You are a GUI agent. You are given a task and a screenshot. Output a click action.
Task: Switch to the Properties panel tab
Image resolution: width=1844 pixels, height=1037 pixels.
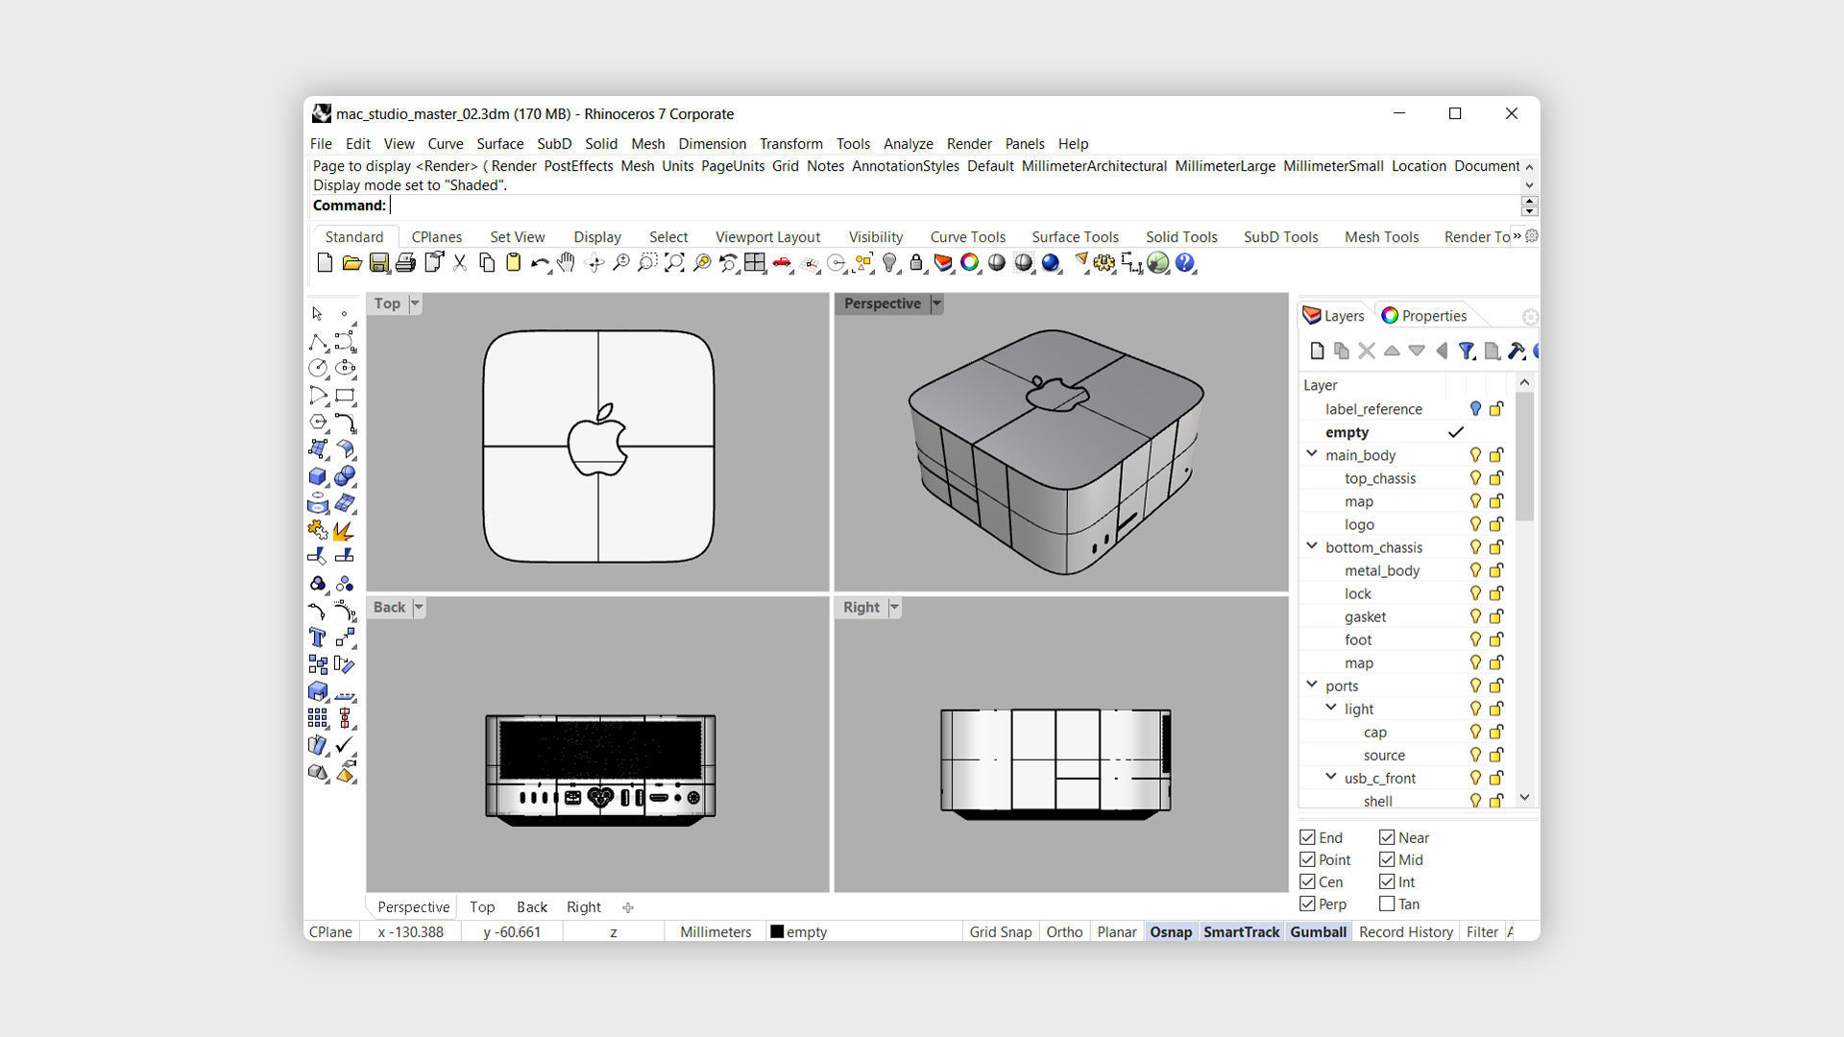point(1423,316)
